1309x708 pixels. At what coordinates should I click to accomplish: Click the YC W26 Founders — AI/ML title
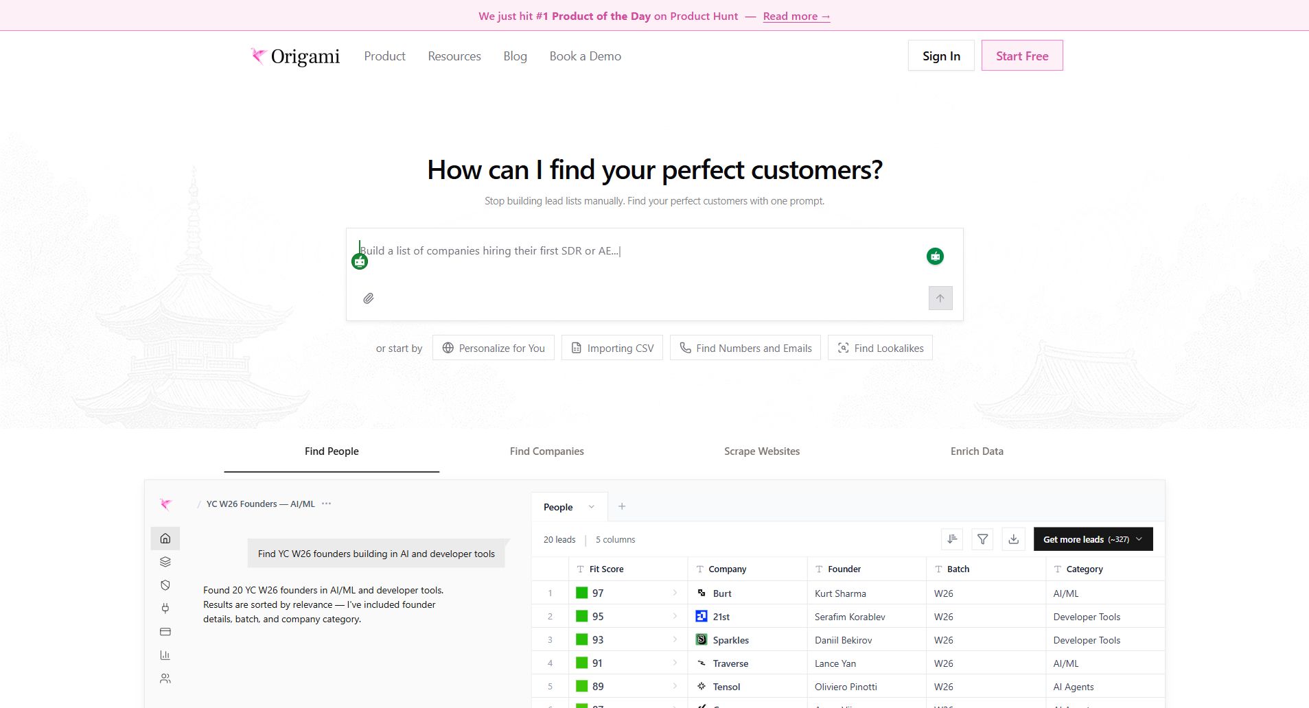261,504
